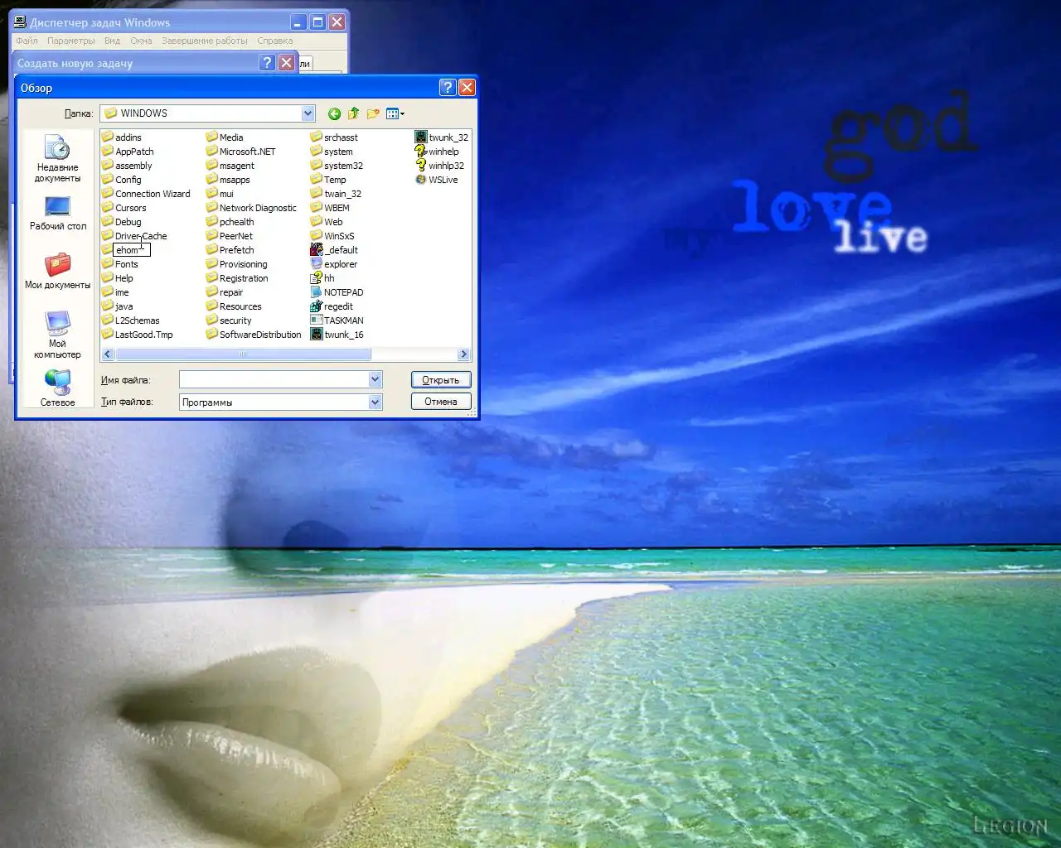This screenshot has width=1061, height=848.
Task: Expand the file name dropdown arrow
Action: (375, 379)
